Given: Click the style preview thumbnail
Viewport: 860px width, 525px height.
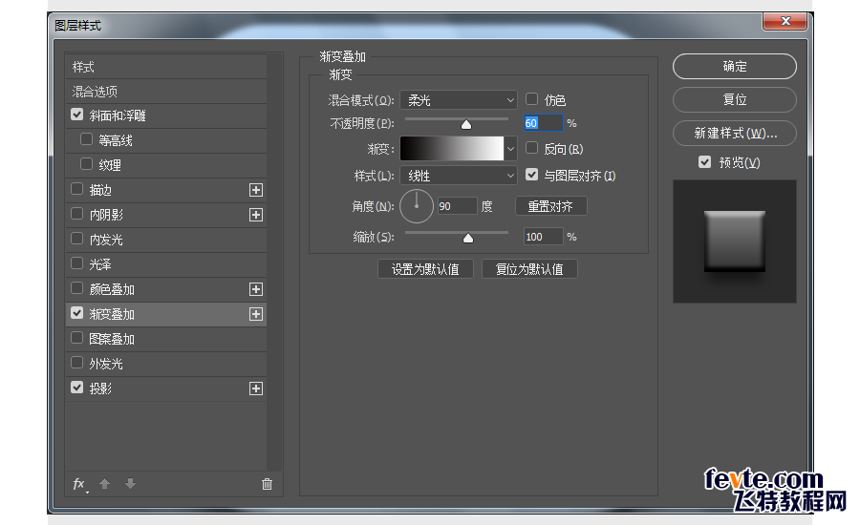Looking at the screenshot, I should click(735, 241).
